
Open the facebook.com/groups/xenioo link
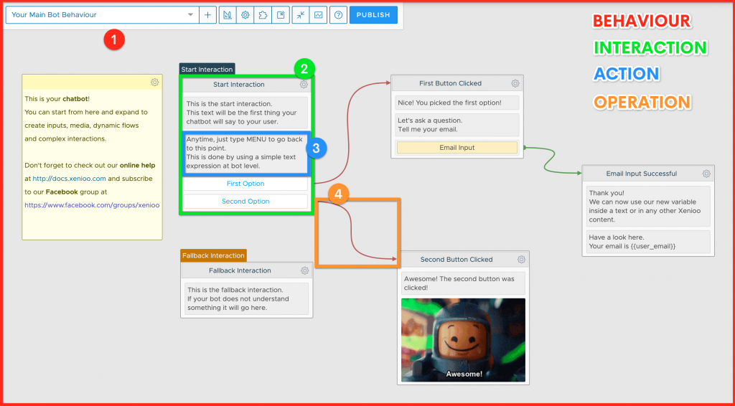(x=92, y=205)
